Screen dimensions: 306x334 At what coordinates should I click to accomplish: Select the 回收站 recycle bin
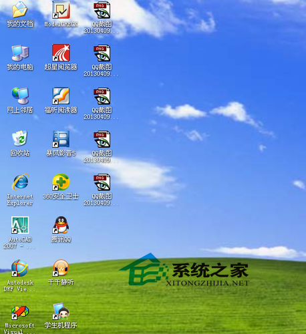[20, 138]
